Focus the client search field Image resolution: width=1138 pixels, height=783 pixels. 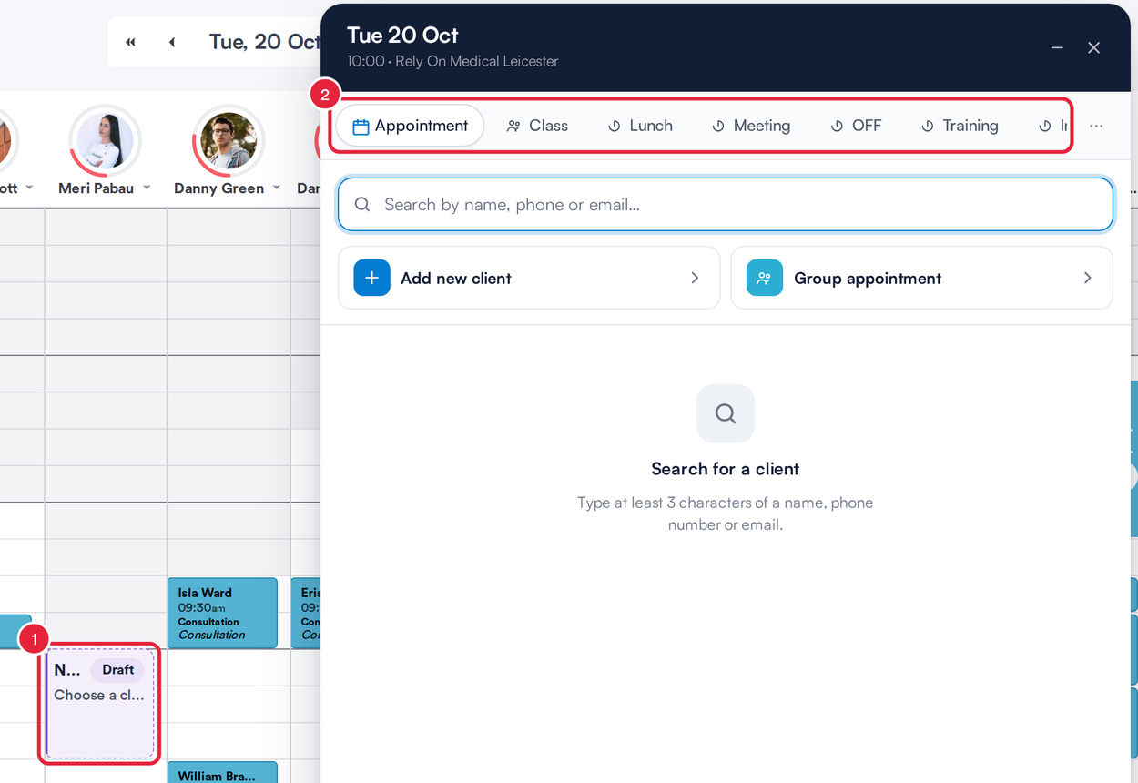tap(726, 204)
